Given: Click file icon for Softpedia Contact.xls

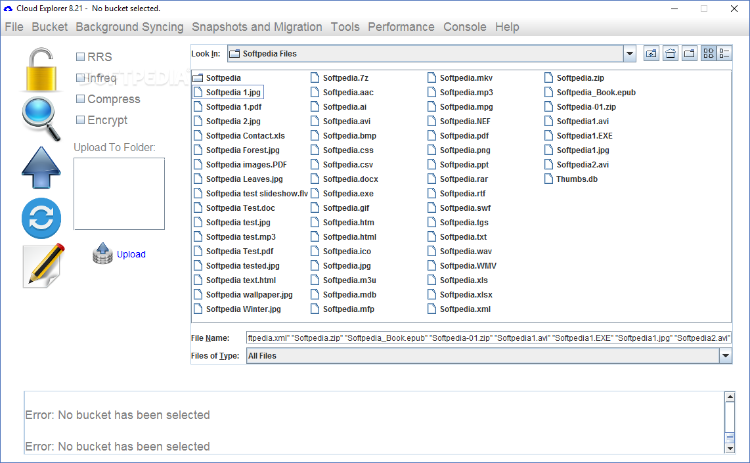Looking at the screenshot, I should (x=198, y=136).
